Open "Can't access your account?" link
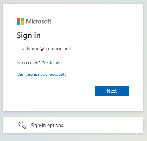This screenshot has width=147, height=141. 42,74
